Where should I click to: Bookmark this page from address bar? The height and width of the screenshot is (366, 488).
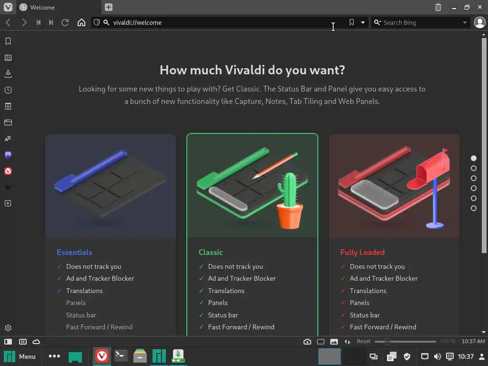(x=351, y=22)
